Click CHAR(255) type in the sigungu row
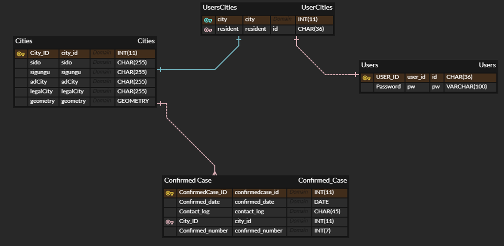The width and height of the screenshot is (504, 246). coord(135,73)
